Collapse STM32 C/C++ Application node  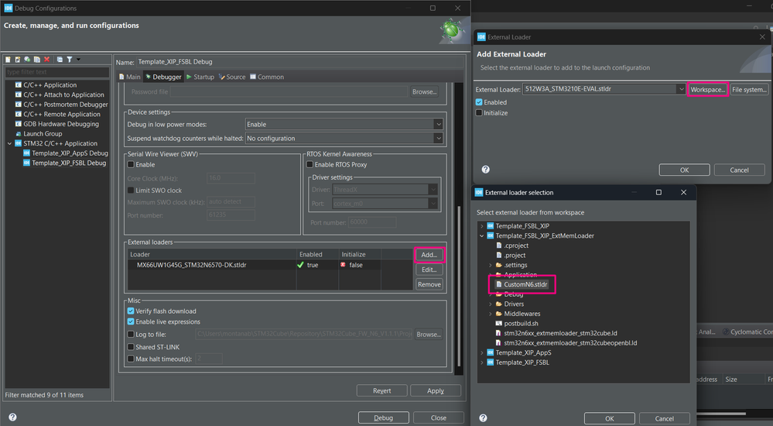tap(9, 143)
